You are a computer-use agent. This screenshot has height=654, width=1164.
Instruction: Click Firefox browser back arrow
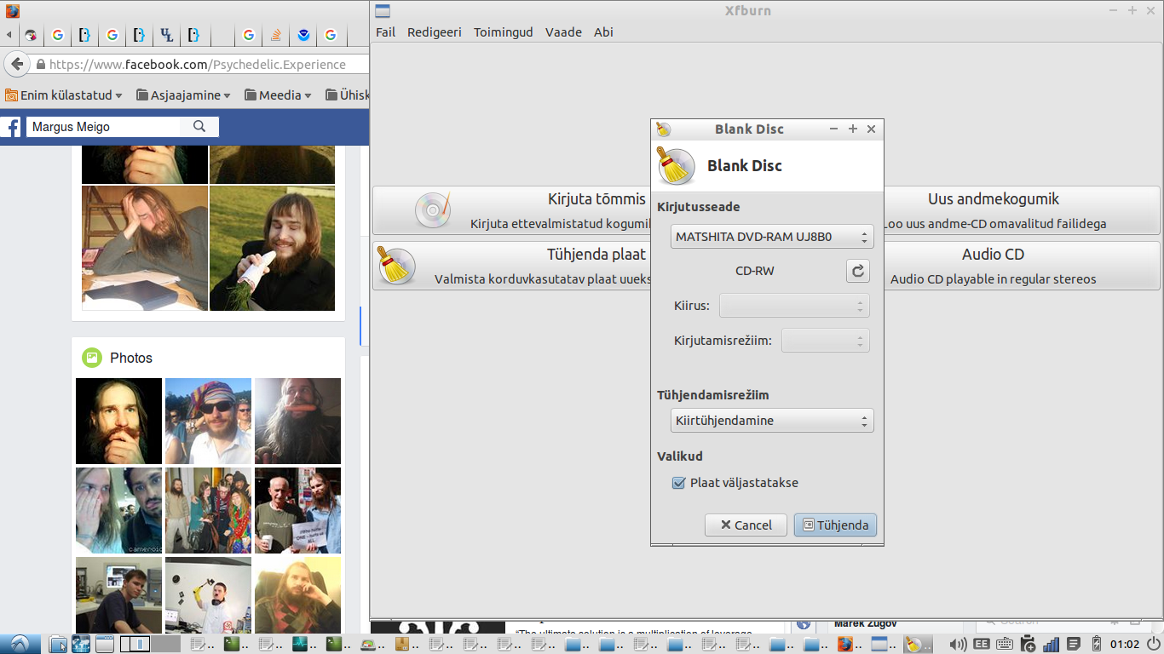18,65
